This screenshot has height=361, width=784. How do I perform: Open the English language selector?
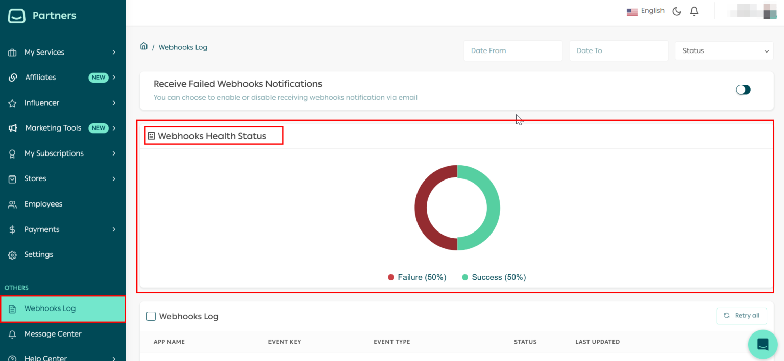click(646, 11)
